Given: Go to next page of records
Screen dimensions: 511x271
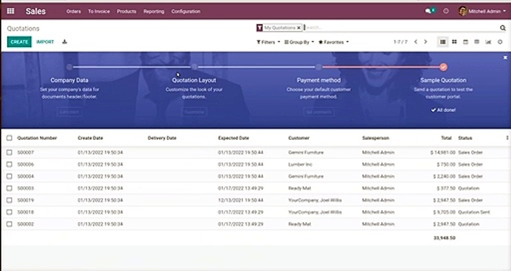Looking at the screenshot, I should pos(425,42).
